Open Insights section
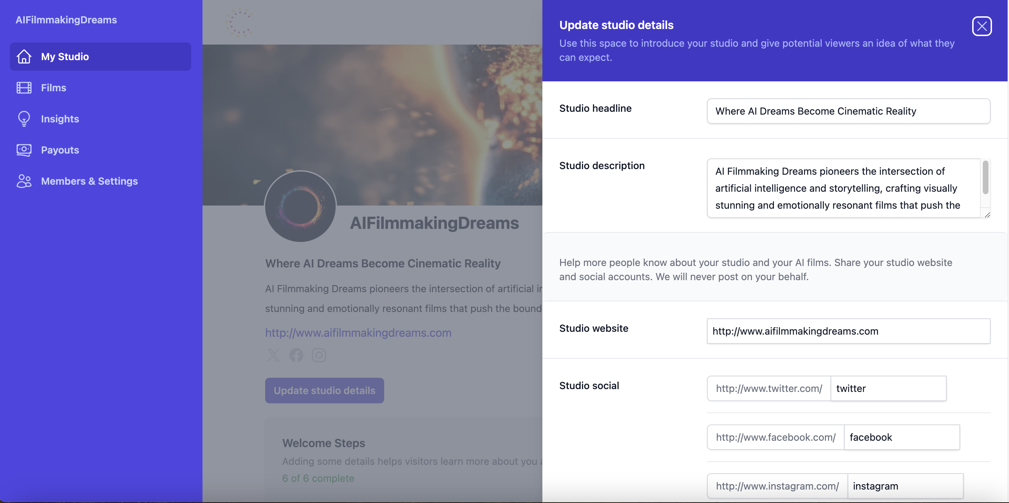The image size is (1009, 503). (x=101, y=118)
